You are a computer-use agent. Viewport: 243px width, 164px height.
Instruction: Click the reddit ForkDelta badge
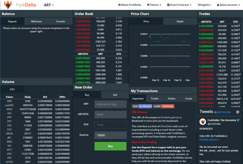pyautogui.click(x=164, y=106)
